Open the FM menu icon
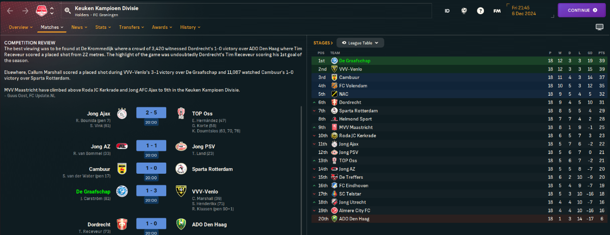Screen dimensions: 610x235 [497, 11]
